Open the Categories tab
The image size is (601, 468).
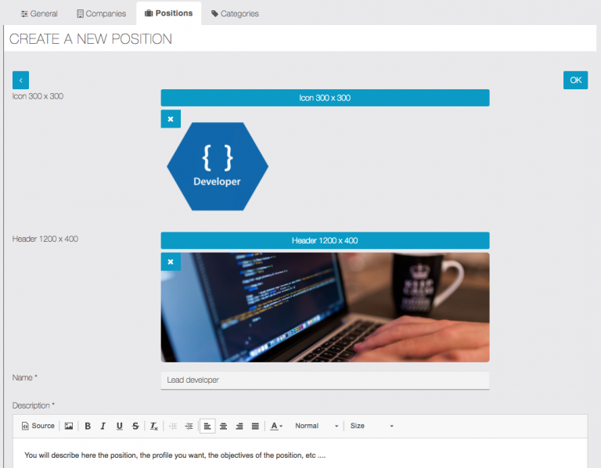point(235,13)
